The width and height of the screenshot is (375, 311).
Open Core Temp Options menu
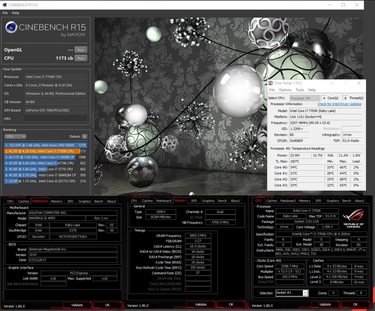coord(285,90)
